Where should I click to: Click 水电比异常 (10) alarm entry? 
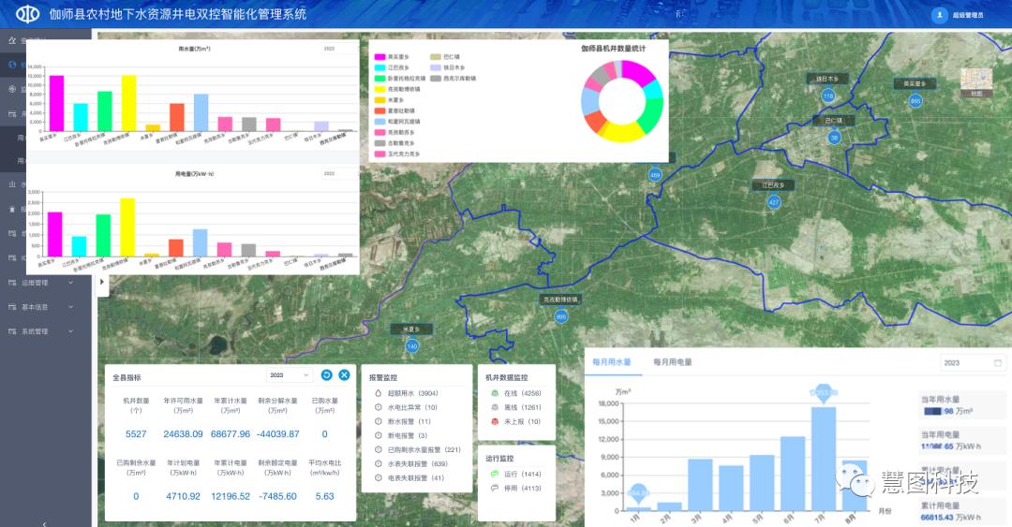tap(406, 407)
